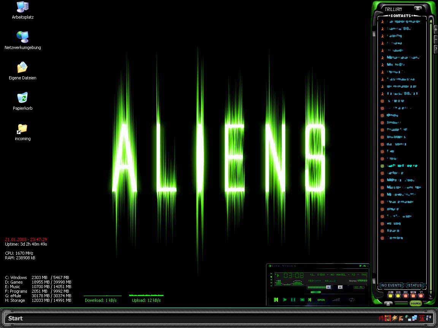Viewport: 438px width, 328px height.
Task: Stop playback in the Winamp player
Action: (302, 300)
